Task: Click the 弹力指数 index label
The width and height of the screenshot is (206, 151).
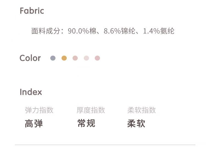Action: [x=39, y=110]
